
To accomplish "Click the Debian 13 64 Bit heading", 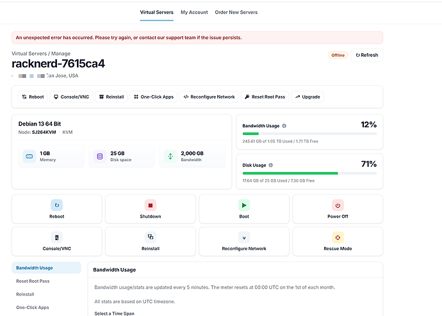I will (x=40, y=124).
